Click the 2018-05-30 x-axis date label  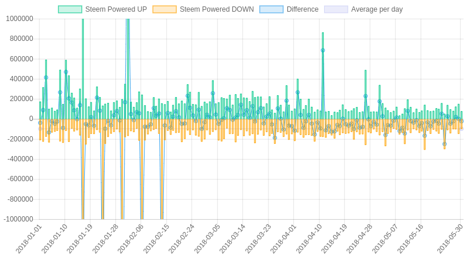point(451,239)
